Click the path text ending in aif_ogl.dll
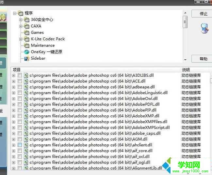 (90, 163)
